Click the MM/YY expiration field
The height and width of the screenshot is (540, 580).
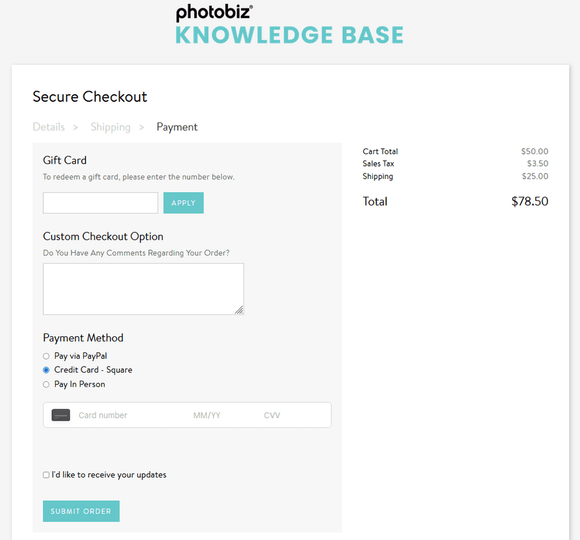tap(207, 415)
